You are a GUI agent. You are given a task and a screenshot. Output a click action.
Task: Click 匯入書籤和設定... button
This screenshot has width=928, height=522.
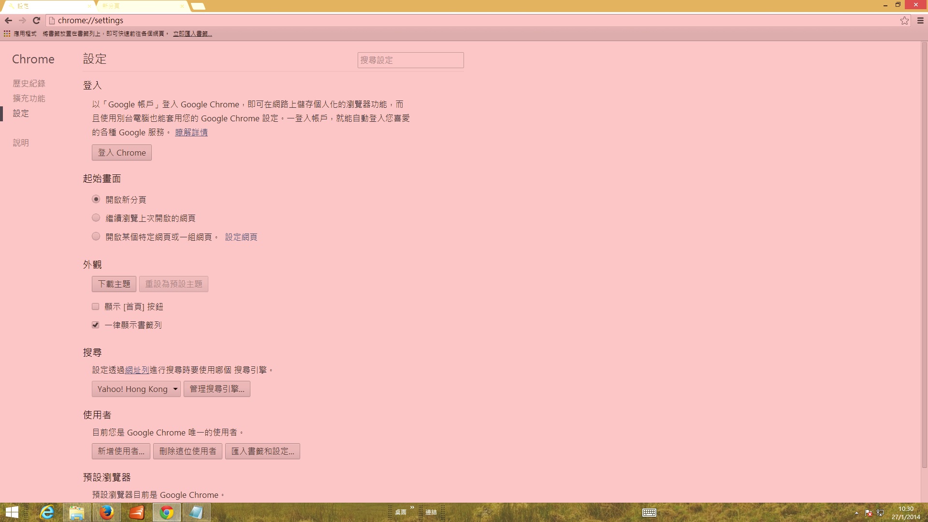coord(262,451)
